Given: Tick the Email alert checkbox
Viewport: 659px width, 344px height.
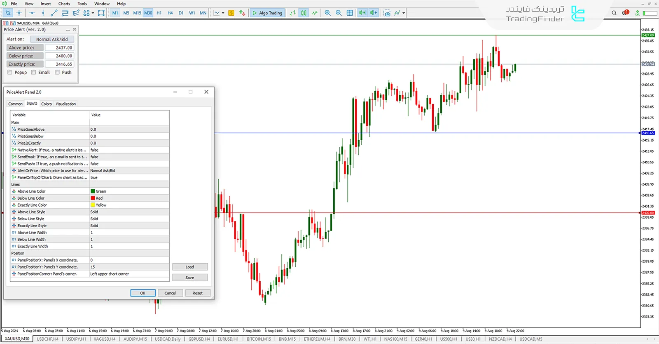Looking at the screenshot, I should [34, 72].
